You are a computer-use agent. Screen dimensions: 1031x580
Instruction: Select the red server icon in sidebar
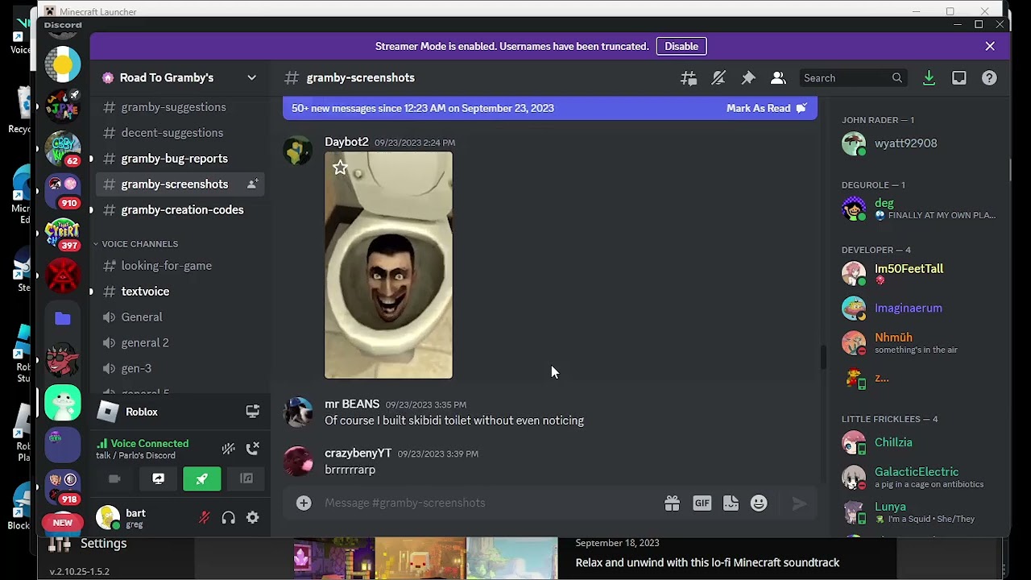pyautogui.click(x=63, y=276)
